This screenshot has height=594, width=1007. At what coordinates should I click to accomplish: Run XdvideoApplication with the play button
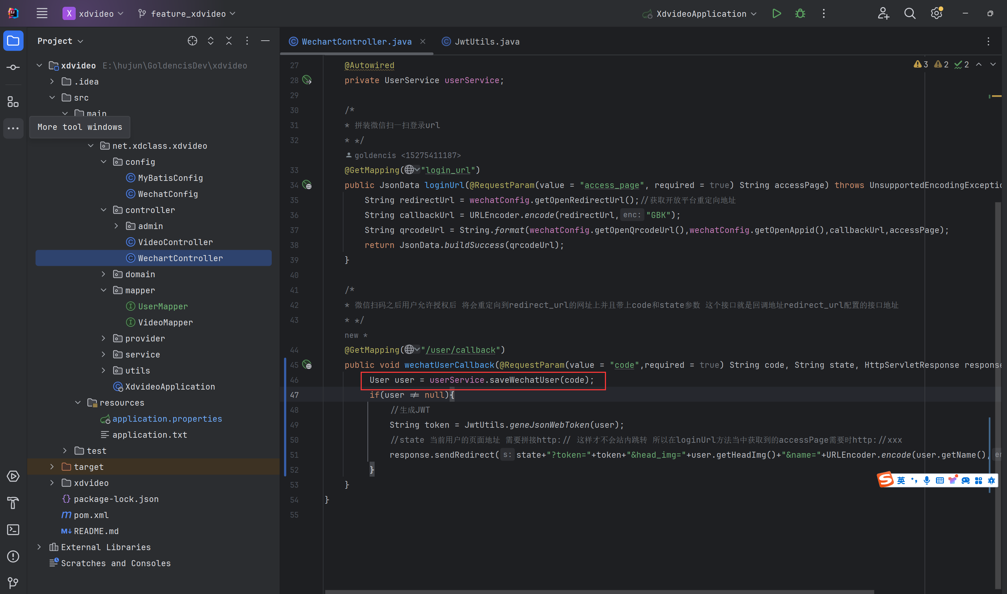click(776, 14)
